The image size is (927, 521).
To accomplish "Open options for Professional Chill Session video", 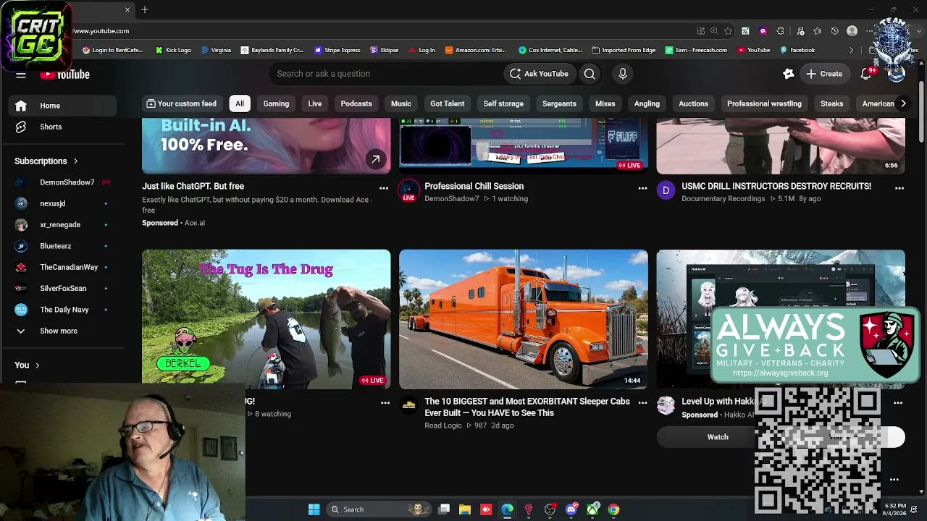I will (642, 188).
